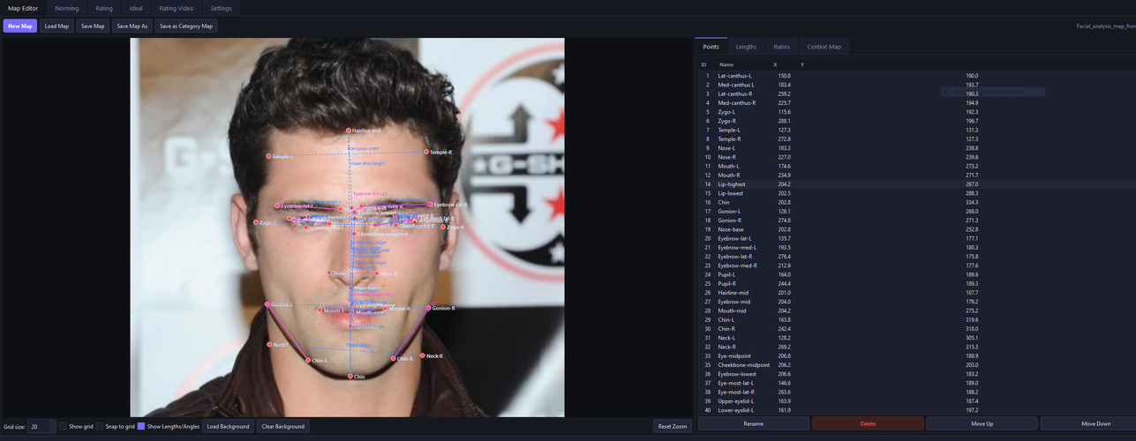Select the Upper-eyelid-L row
The image size is (1136, 441).
916,401
